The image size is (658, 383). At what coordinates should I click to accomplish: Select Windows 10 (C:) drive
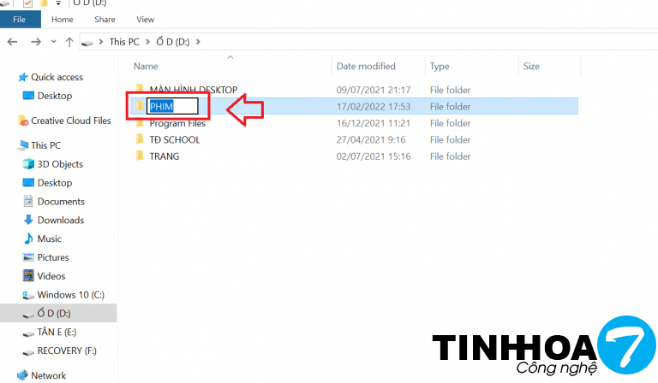tap(71, 295)
